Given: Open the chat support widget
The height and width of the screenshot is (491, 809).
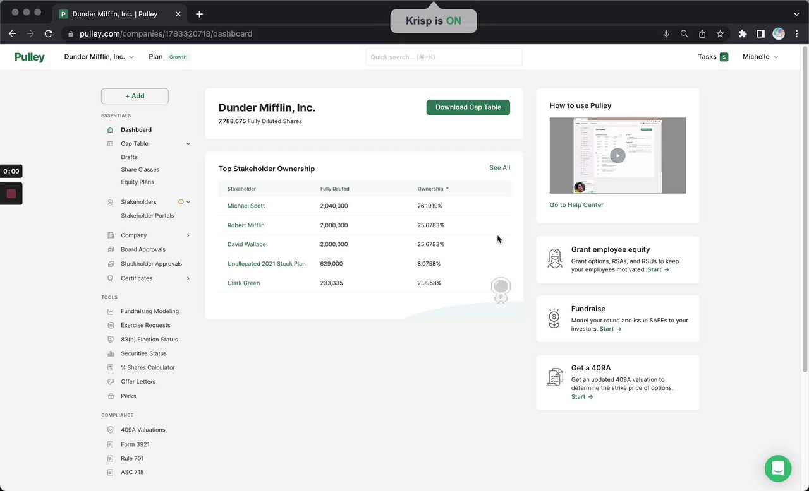Looking at the screenshot, I should (778, 469).
